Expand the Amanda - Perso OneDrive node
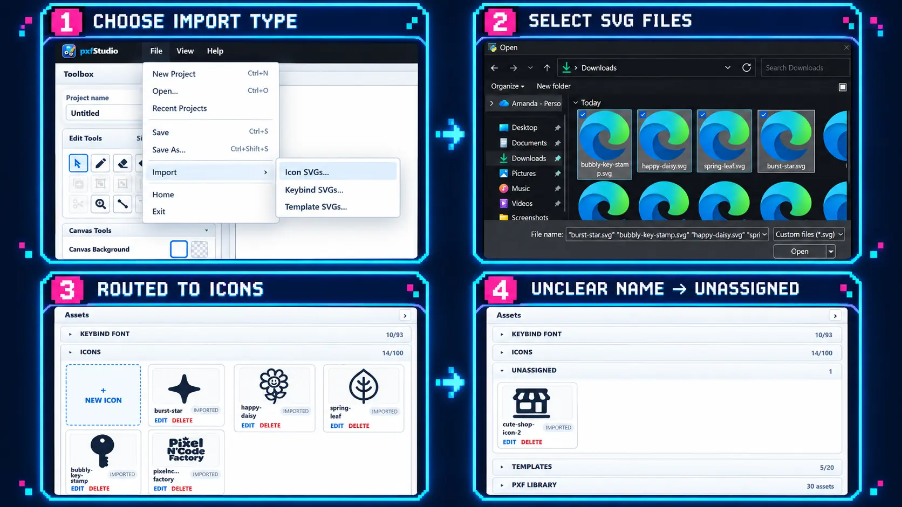 (491, 103)
